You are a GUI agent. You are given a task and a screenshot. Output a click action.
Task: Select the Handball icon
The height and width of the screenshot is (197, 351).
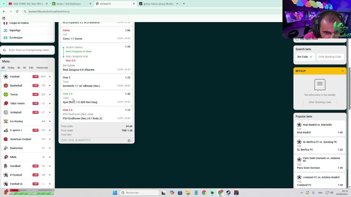point(6,166)
